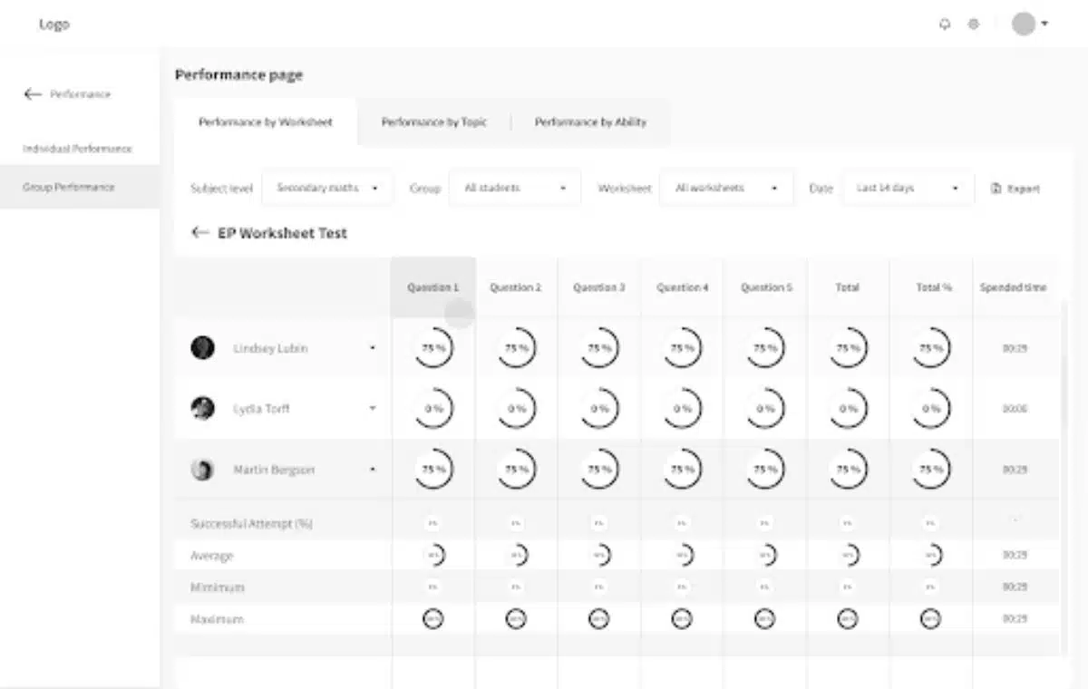This screenshot has height=689, width=1088.
Task: Open the Date Last 14 days dropdown
Action: point(908,189)
